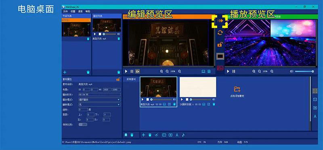Screen dimensions: 323x150
Task: Click the black screen blackout icon
Action: click(220, 56)
